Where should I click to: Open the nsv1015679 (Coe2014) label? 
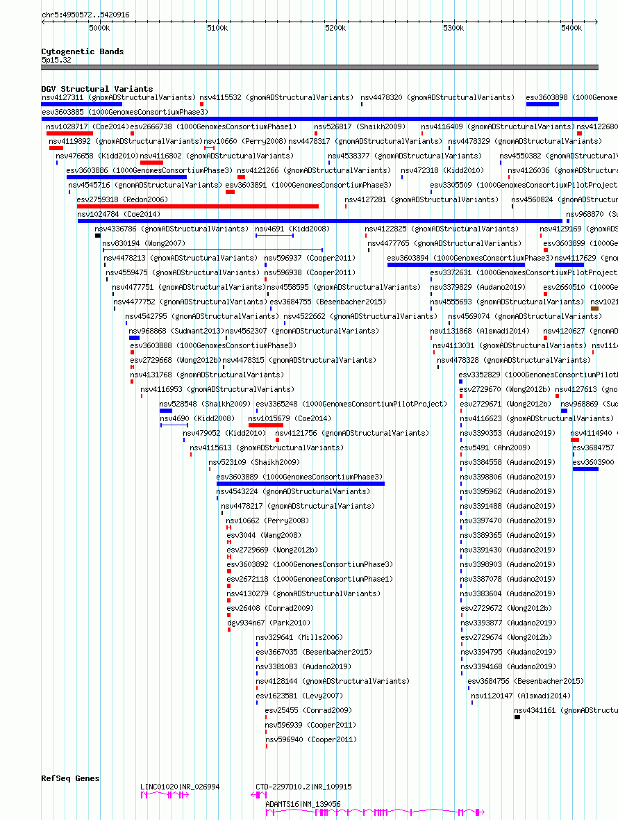click(290, 418)
